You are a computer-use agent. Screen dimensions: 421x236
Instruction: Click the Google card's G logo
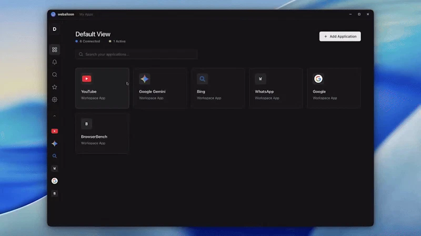coord(318,79)
